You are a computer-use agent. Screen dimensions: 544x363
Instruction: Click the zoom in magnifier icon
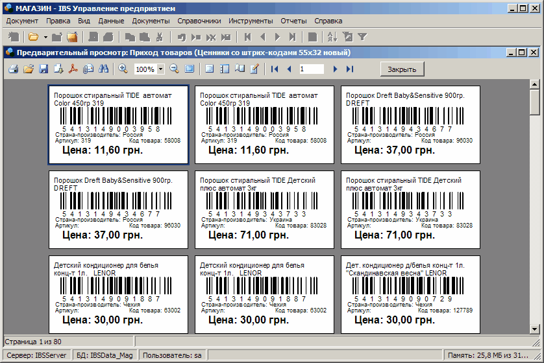coord(123,69)
